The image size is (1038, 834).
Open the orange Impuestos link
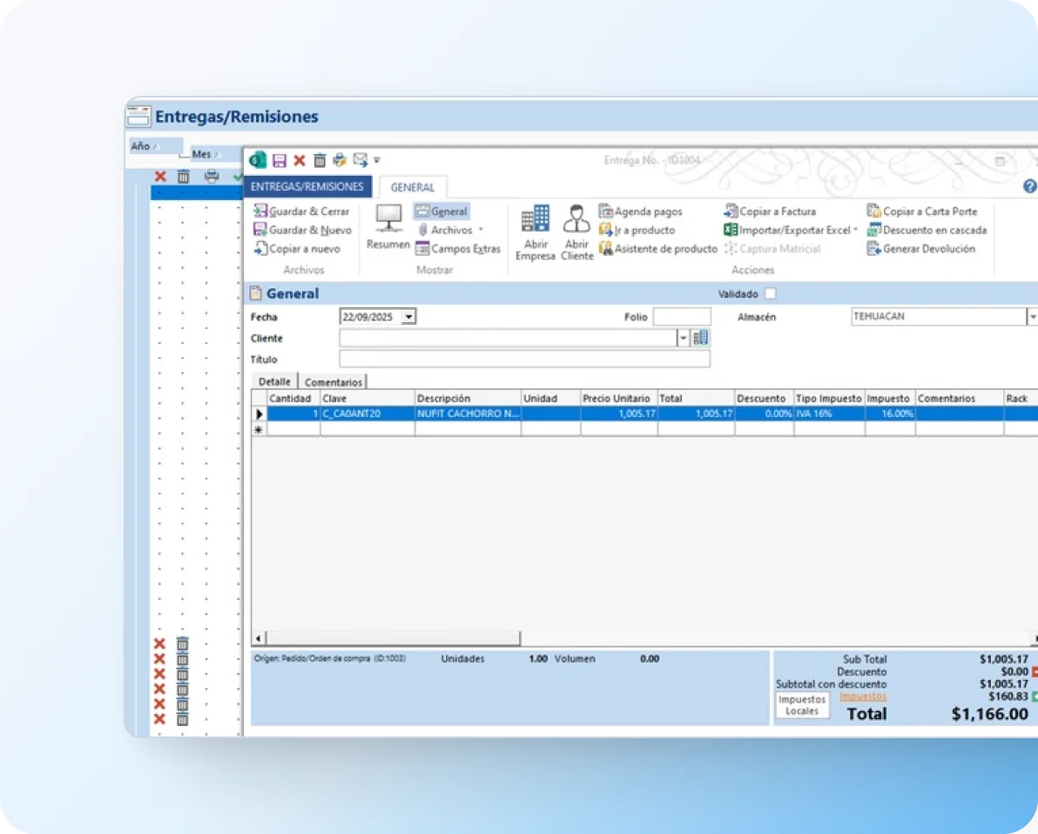pyautogui.click(x=863, y=696)
